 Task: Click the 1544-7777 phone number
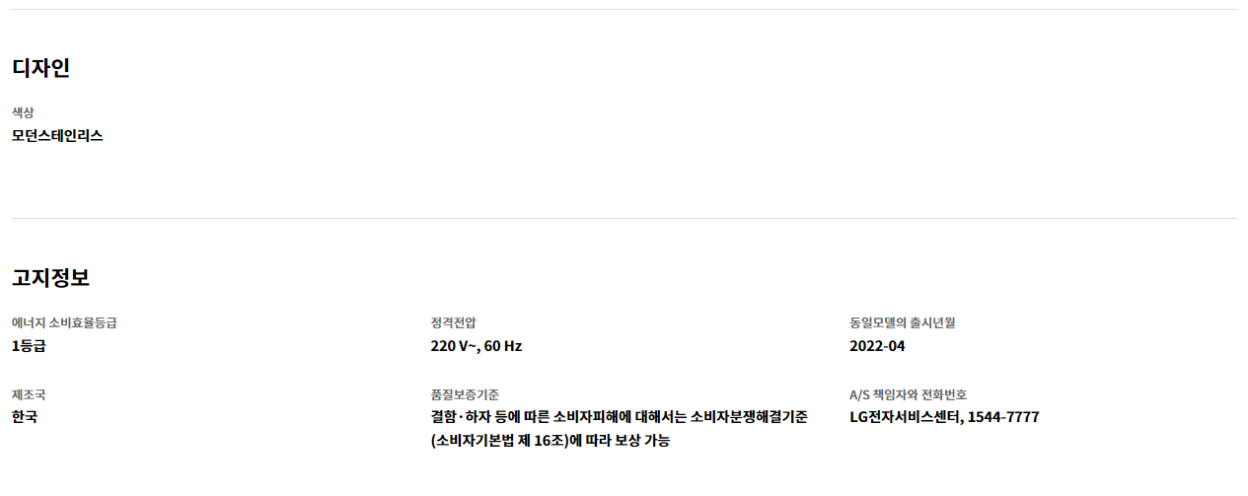(x=1003, y=417)
